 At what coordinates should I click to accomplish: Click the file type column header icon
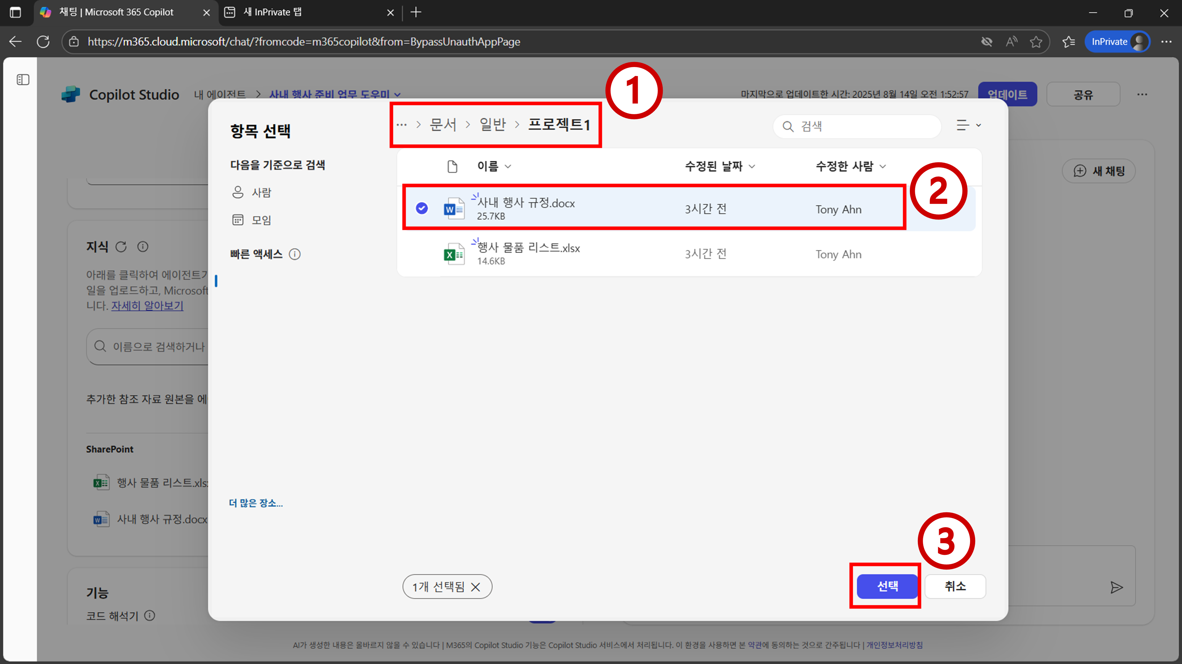pyautogui.click(x=452, y=166)
